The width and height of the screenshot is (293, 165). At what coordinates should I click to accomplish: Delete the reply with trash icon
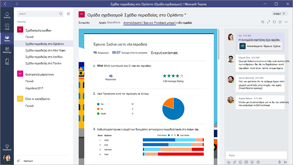[x=280, y=162]
